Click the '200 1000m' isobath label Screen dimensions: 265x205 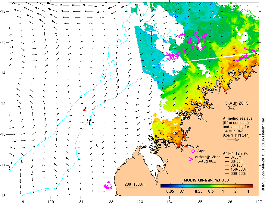[x=135, y=184]
